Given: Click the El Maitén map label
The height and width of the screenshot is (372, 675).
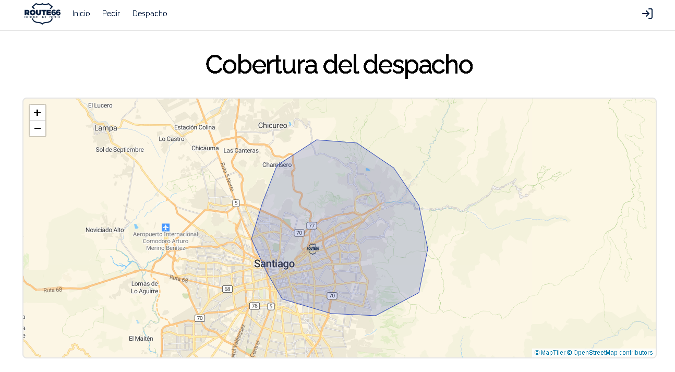Looking at the screenshot, I should point(141,339).
